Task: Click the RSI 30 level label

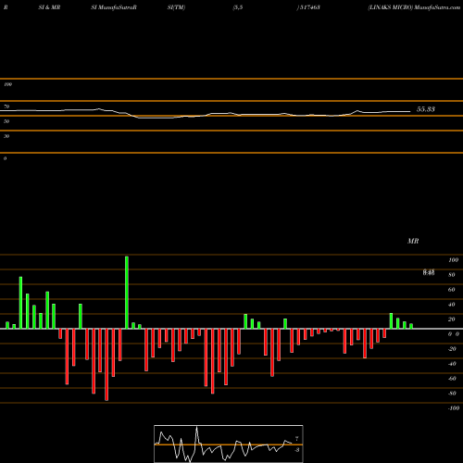Action: tap(6, 136)
